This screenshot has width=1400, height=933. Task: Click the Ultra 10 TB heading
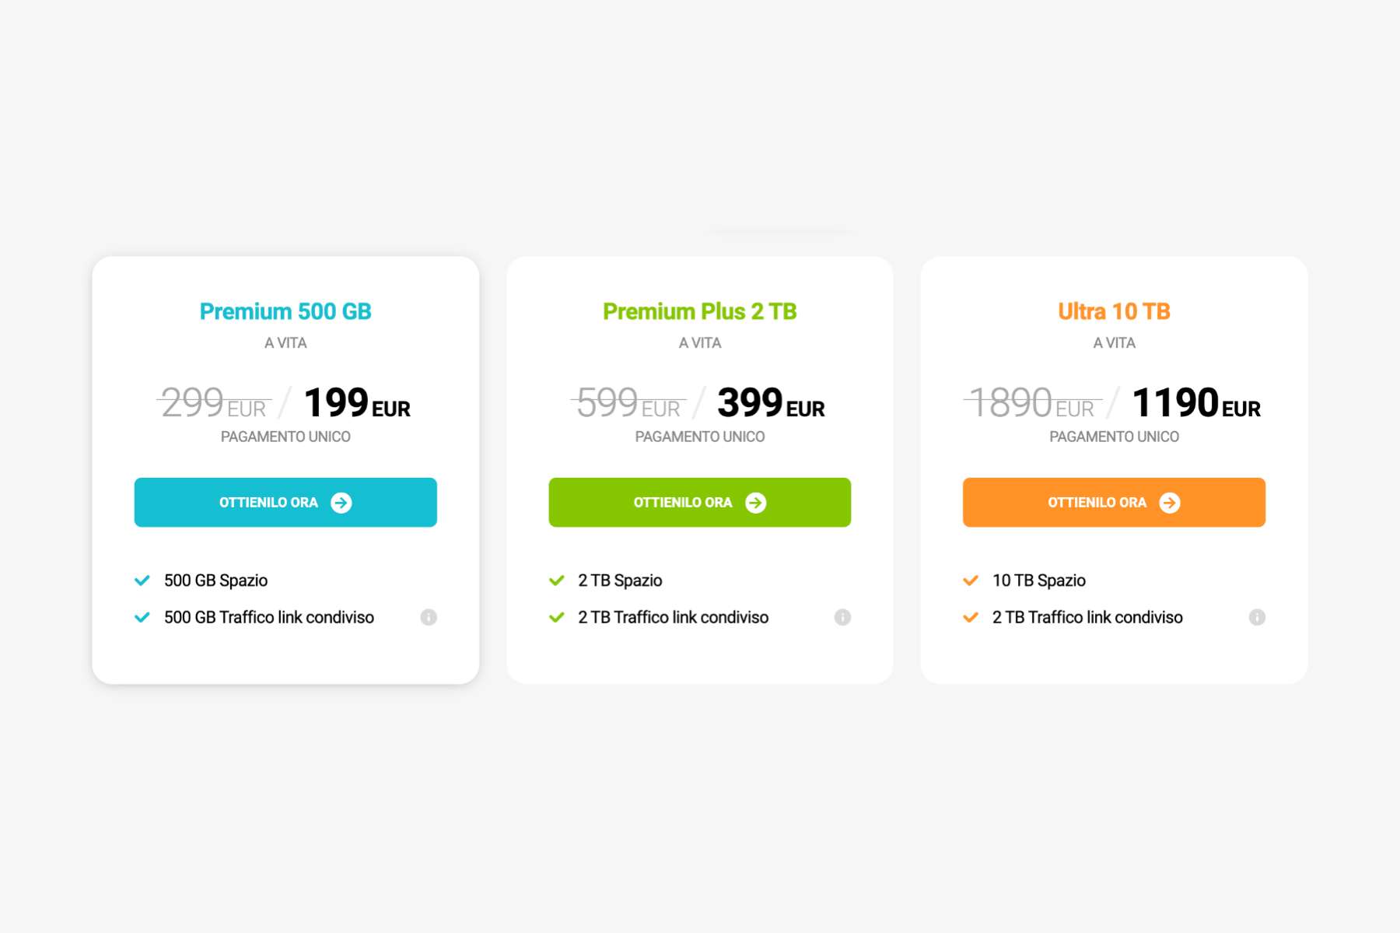click(1114, 311)
